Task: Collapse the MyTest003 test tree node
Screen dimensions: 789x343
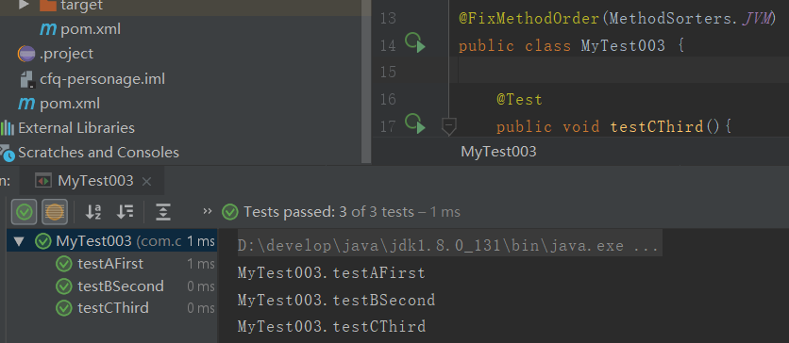Action: click(x=19, y=241)
